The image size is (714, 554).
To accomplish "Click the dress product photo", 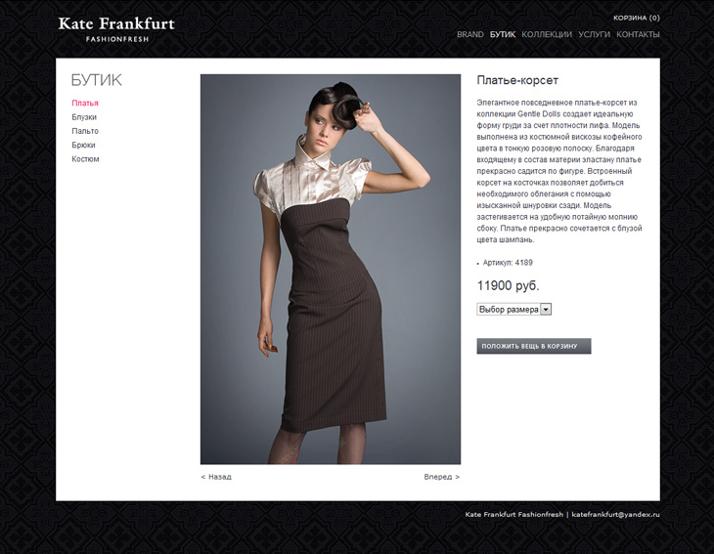I will coord(331,270).
